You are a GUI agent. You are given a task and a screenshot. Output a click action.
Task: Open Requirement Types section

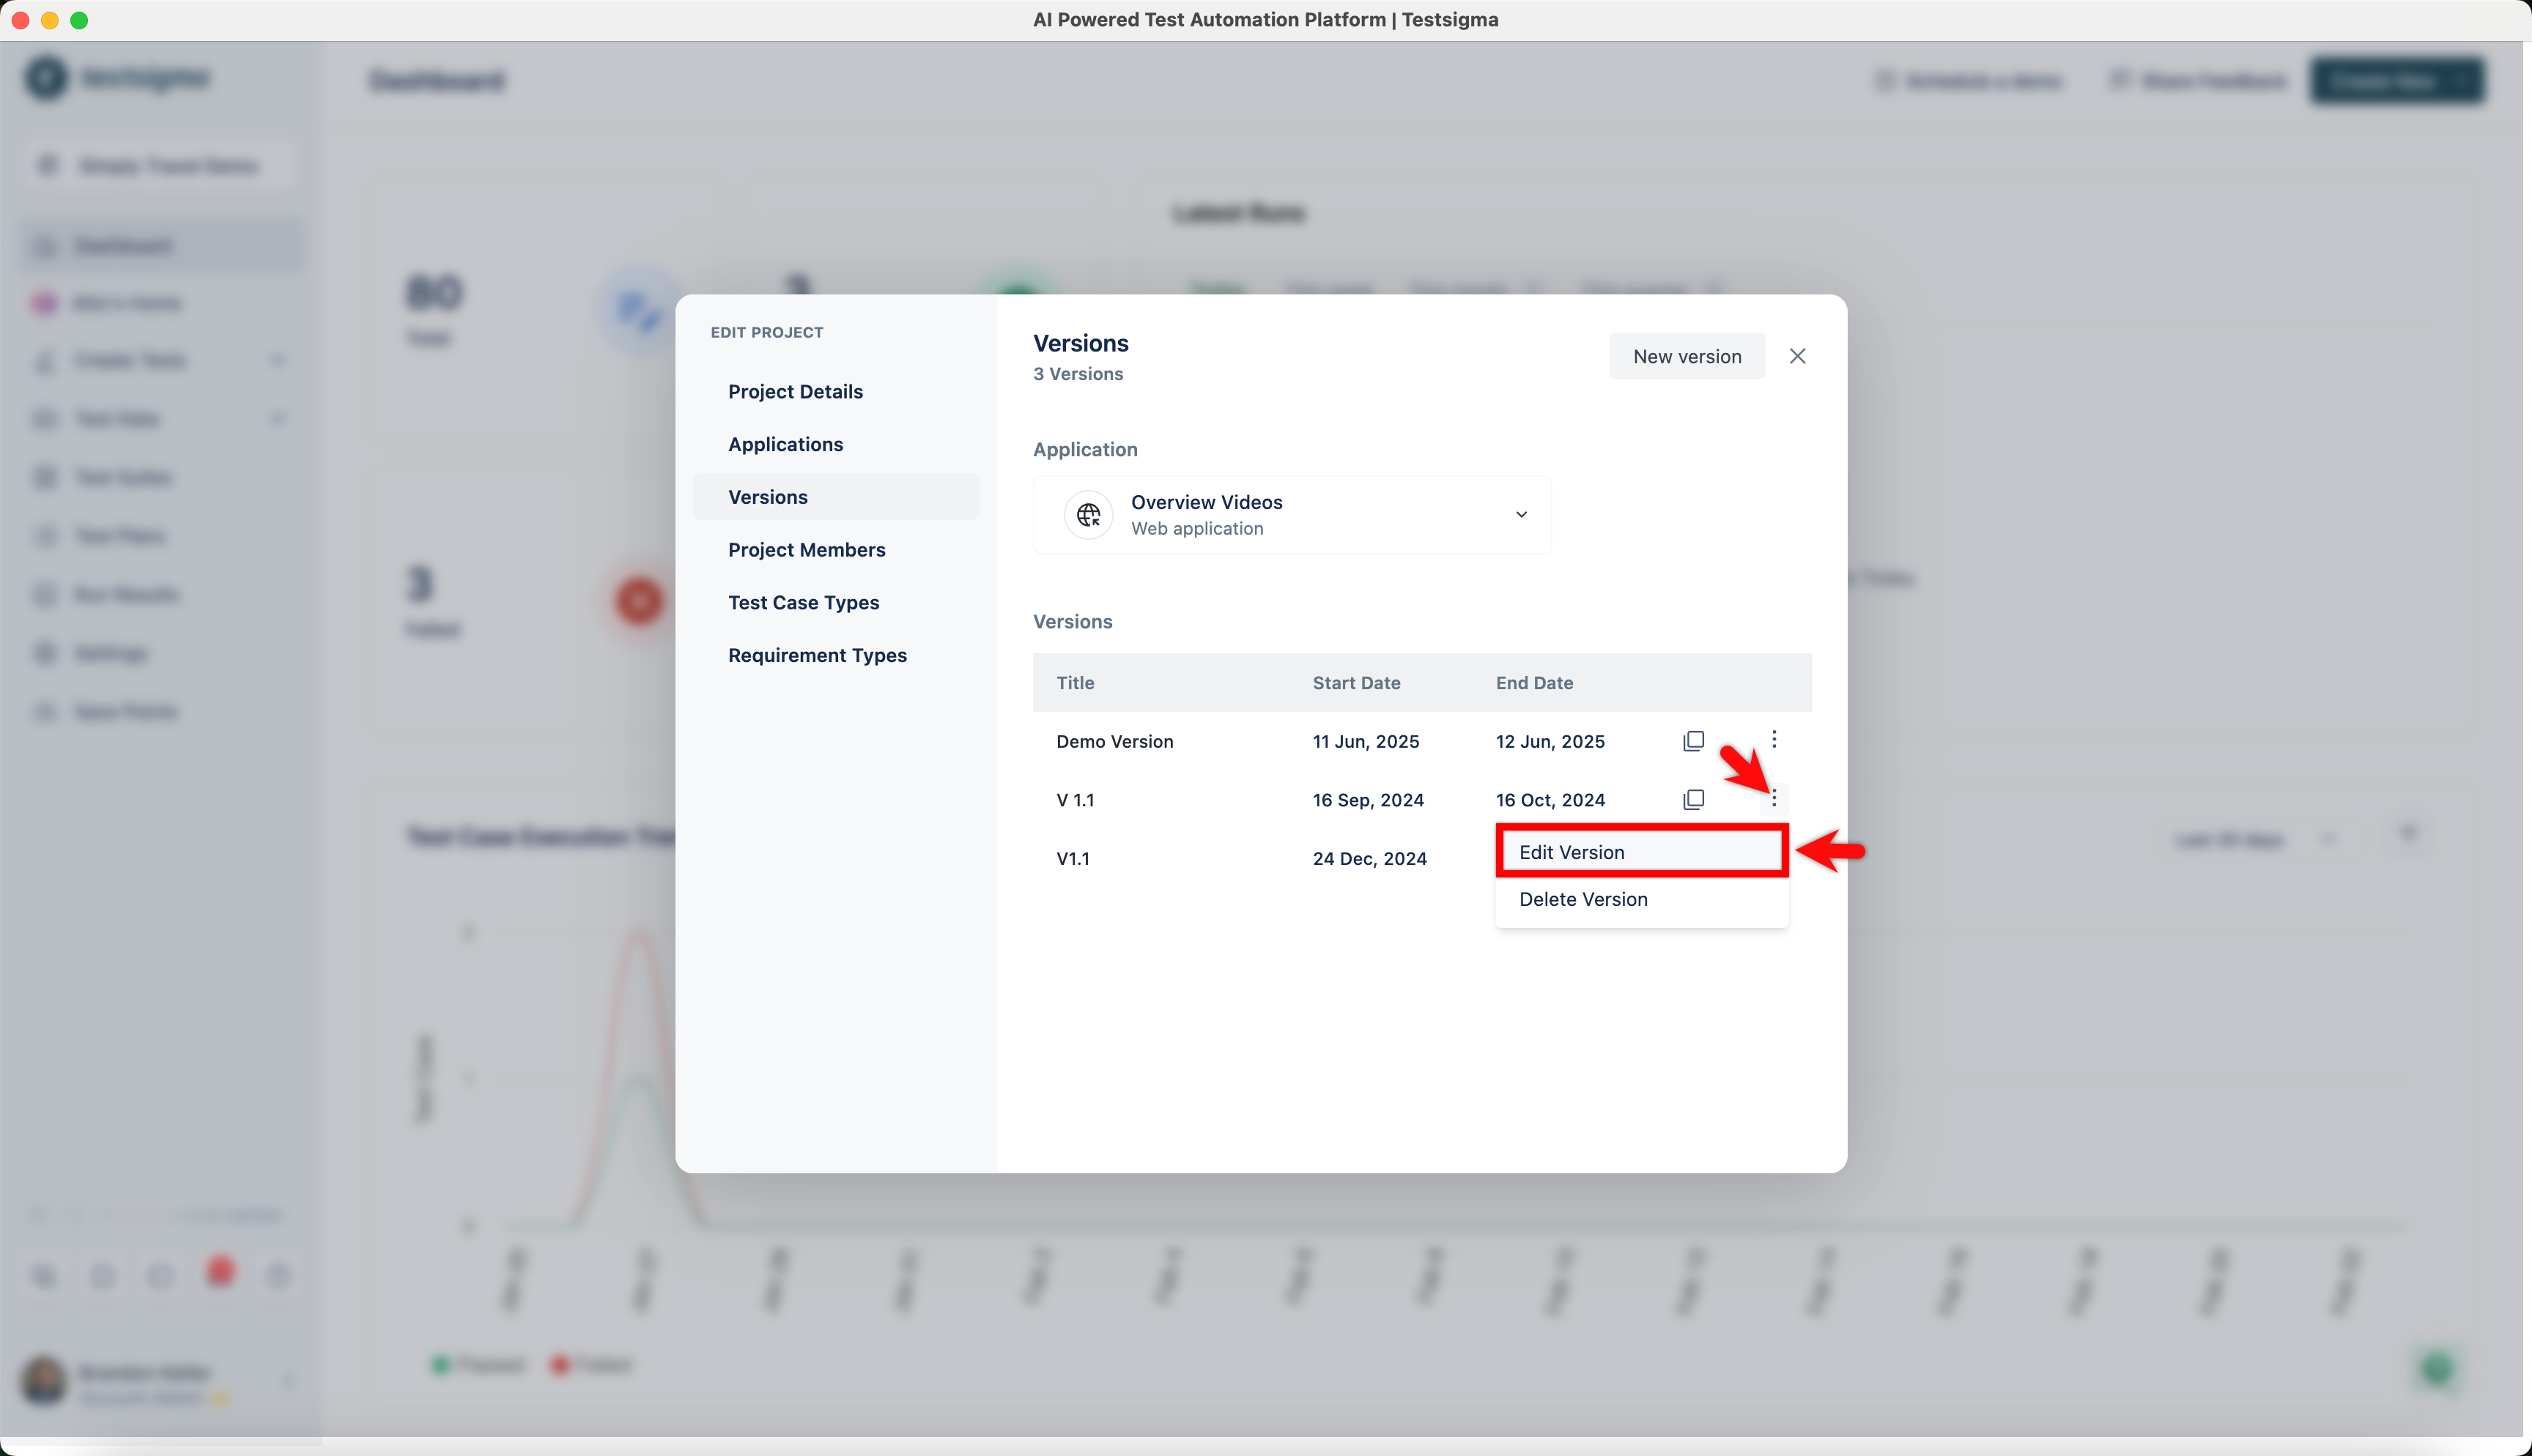817,655
